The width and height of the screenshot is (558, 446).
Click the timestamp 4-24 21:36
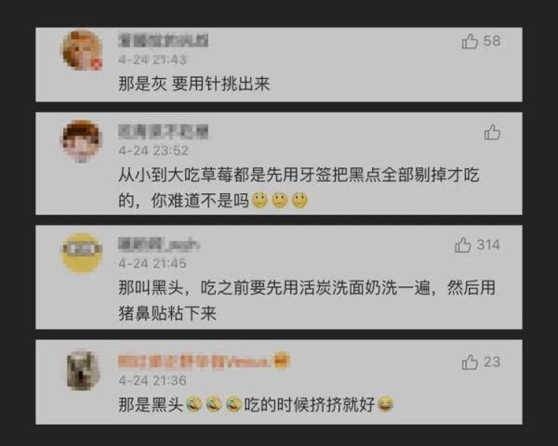[153, 381]
